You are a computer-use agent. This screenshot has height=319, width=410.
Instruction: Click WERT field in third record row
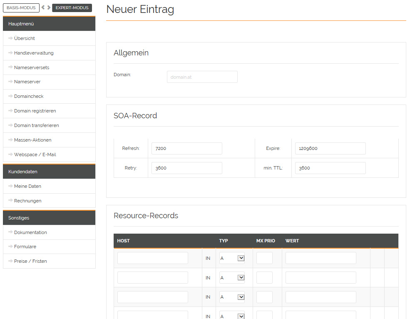point(321,297)
